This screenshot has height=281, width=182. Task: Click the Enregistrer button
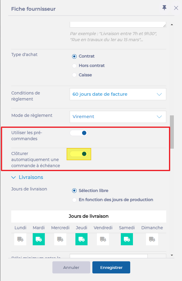tap(111, 267)
